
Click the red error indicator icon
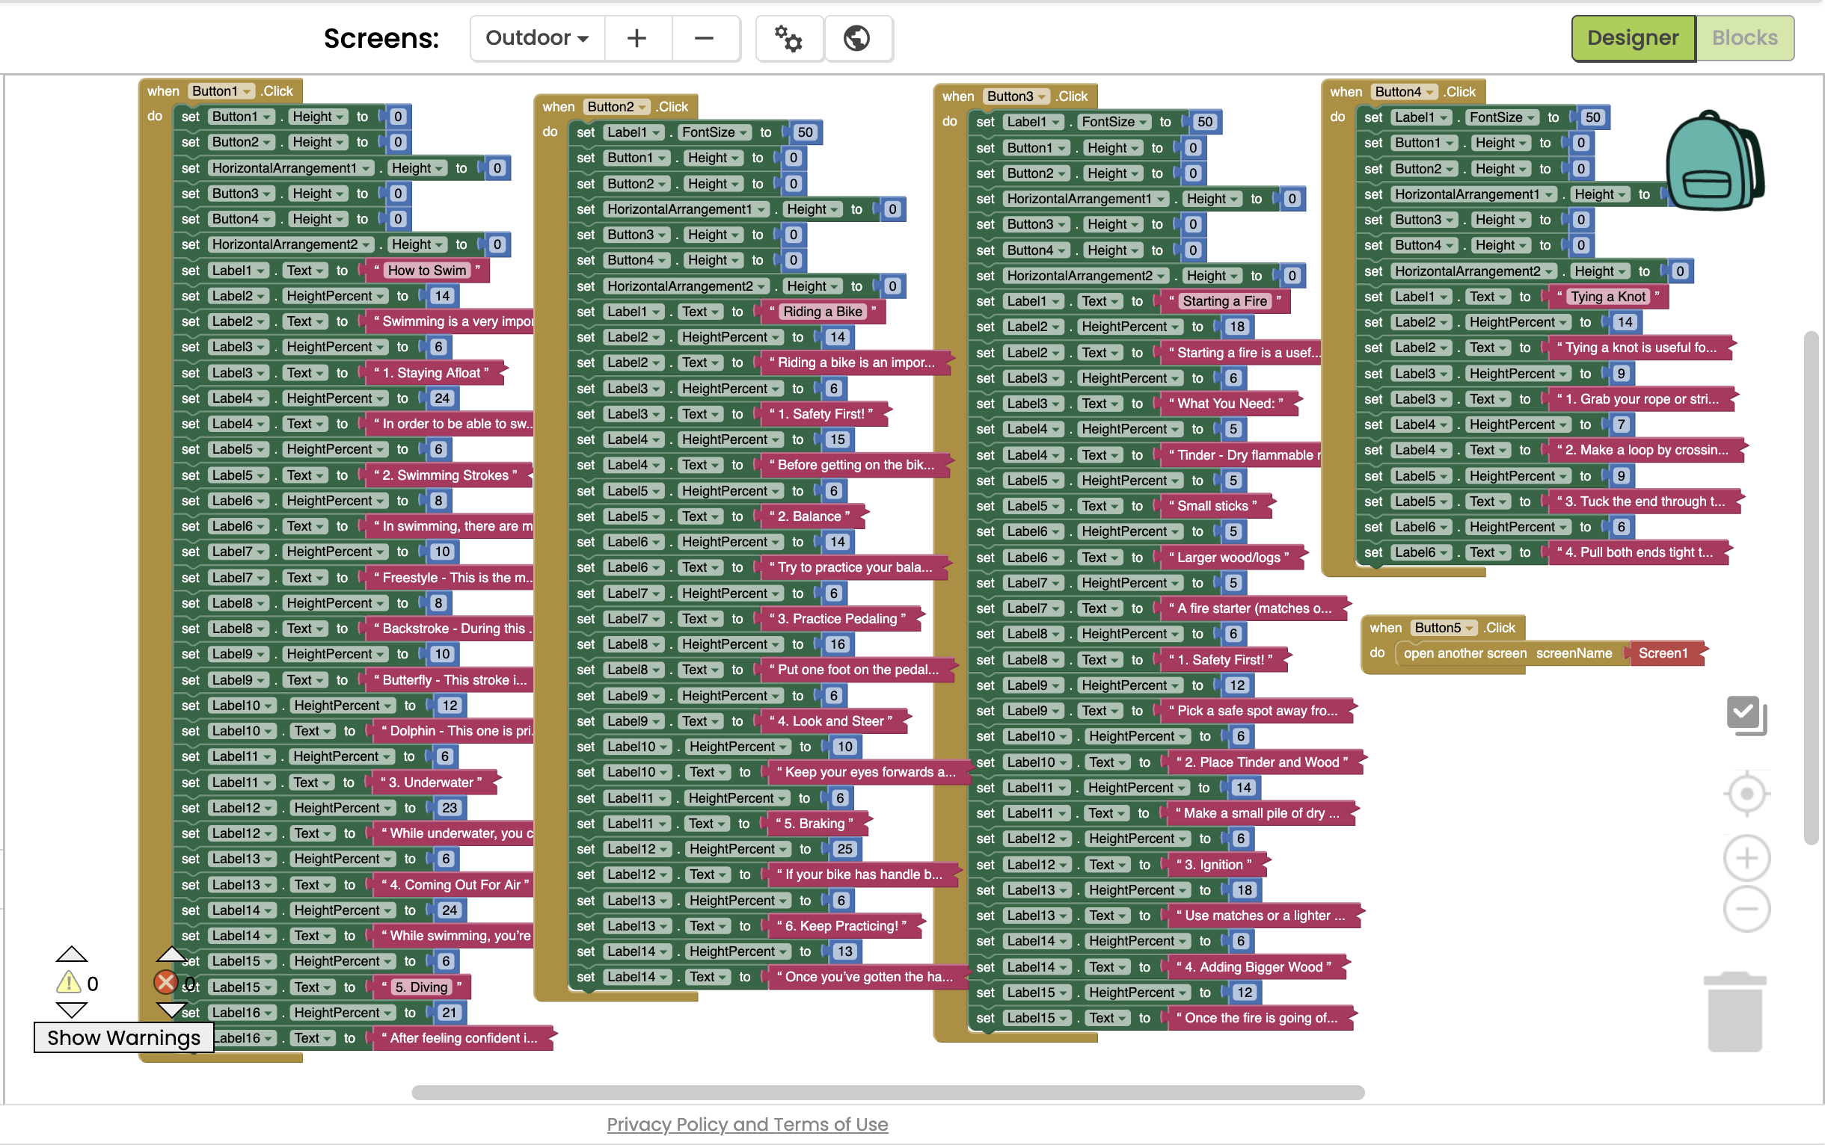pyautogui.click(x=165, y=983)
